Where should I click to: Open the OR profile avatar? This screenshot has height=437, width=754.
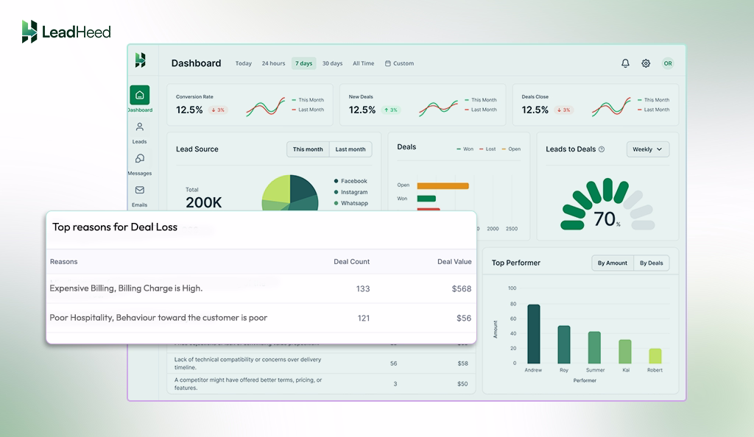[668, 63]
